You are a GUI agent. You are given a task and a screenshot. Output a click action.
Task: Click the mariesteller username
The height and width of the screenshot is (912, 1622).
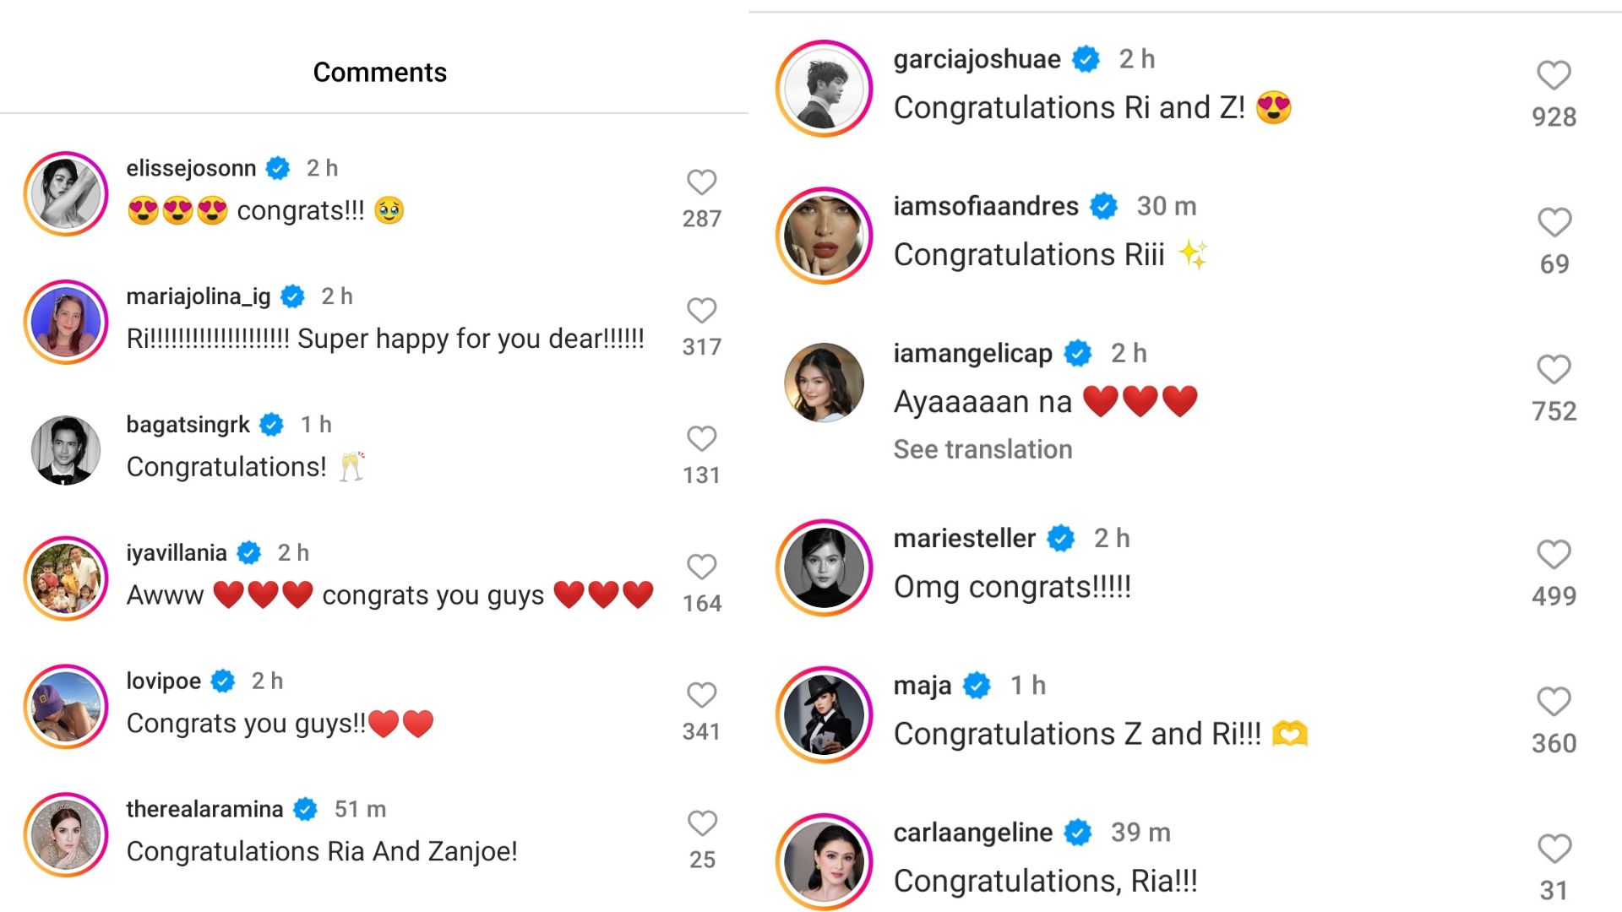point(964,538)
